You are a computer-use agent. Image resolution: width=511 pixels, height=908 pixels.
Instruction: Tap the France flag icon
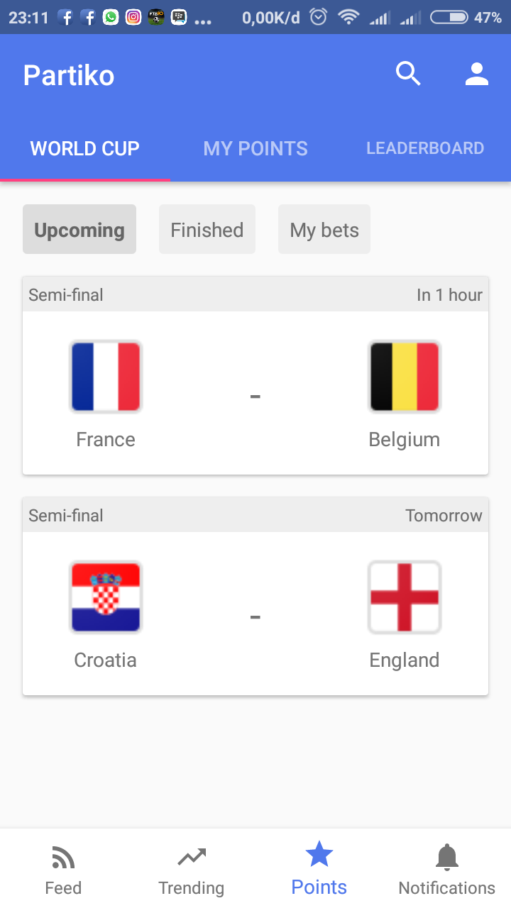coord(106,377)
